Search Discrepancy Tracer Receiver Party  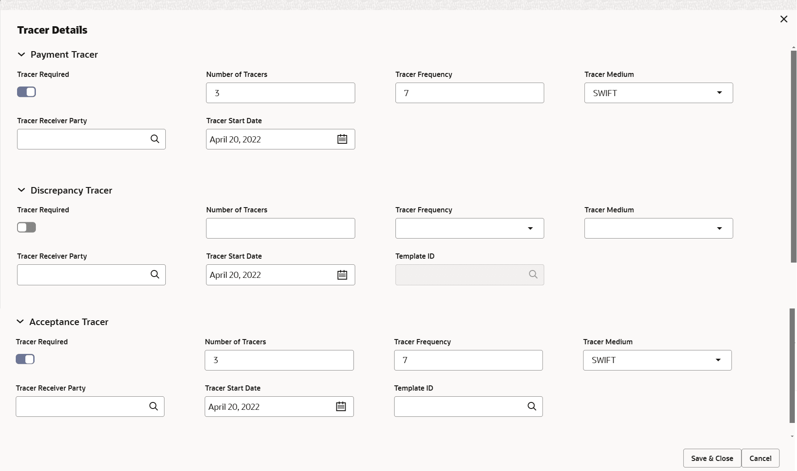point(155,274)
